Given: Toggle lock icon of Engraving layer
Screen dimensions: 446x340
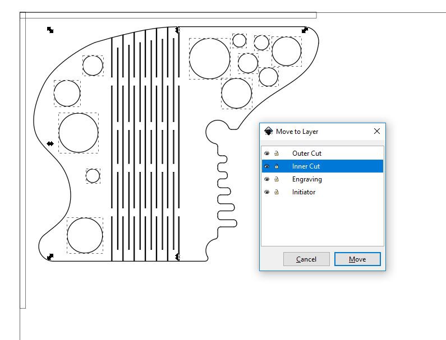Looking at the screenshot, I should 277,179.
